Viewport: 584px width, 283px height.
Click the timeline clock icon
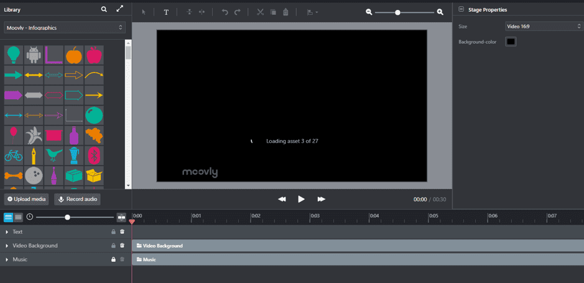tap(30, 217)
